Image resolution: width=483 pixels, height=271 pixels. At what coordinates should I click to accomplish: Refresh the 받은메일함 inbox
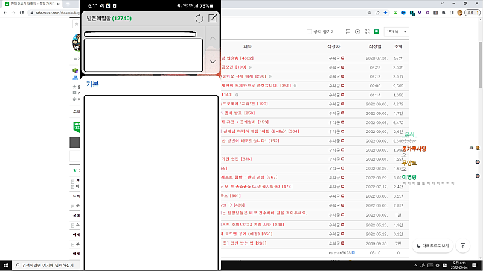(199, 19)
